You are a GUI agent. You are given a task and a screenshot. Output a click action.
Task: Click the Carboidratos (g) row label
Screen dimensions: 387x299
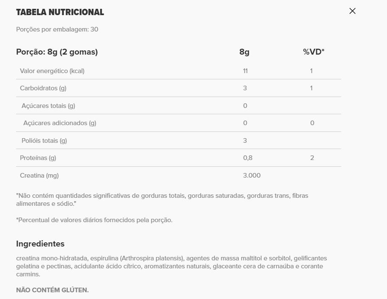coord(43,88)
